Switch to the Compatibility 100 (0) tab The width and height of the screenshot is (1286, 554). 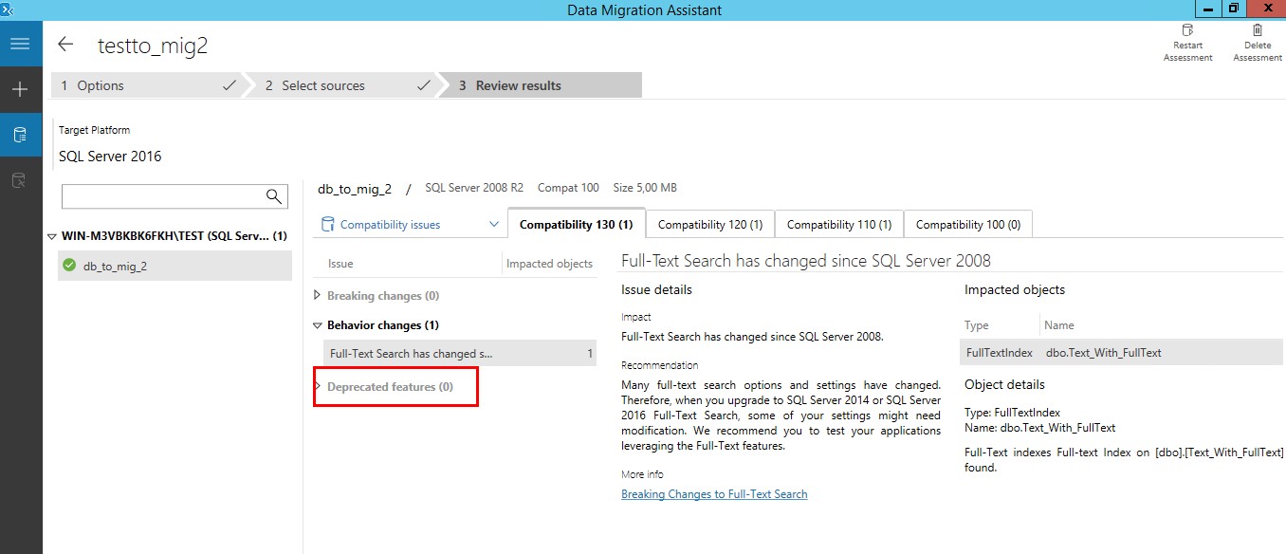[x=968, y=225]
